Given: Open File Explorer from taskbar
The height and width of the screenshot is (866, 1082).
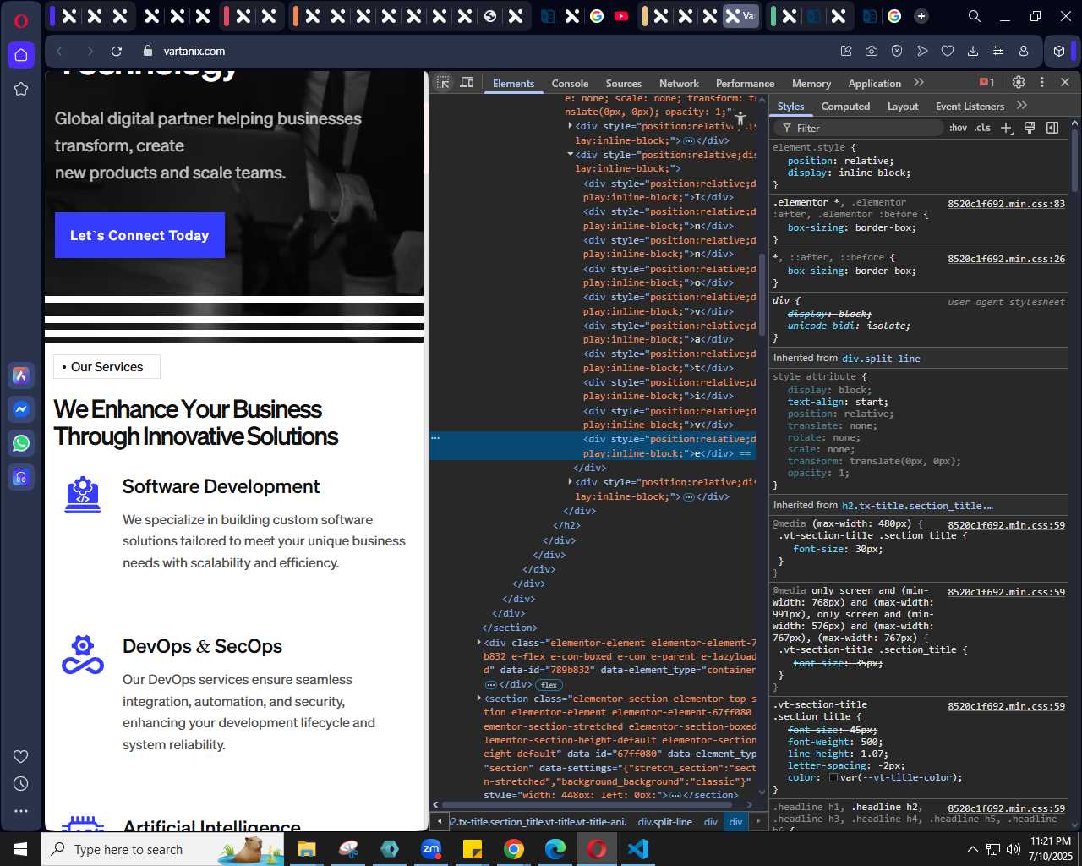Looking at the screenshot, I should 307,848.
